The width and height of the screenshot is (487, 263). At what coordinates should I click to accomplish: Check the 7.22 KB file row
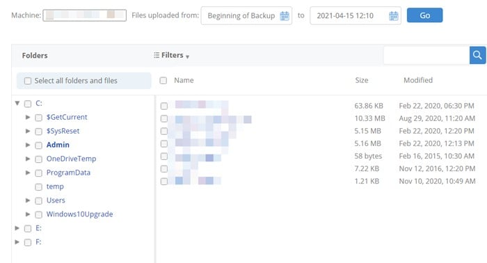164,169
